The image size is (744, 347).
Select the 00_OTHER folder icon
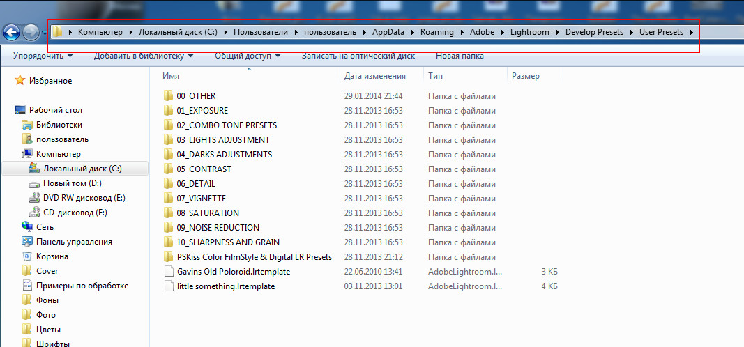(x=168, y=95)
